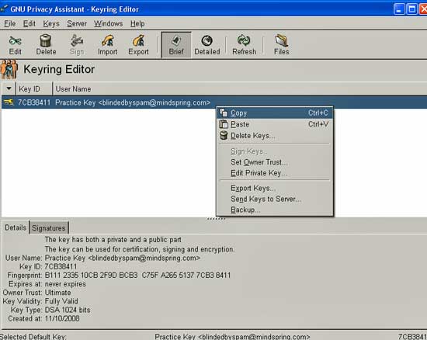This screenshot has width=427, height=340.
Task: Open the Keys menu
Action: [x=51, y=24]
